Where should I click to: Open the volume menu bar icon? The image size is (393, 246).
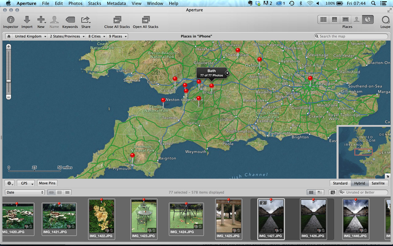tap(318, 3)
